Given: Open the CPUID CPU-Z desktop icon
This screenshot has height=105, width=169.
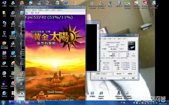Looking at the screenshot, I should click(4, 55).
